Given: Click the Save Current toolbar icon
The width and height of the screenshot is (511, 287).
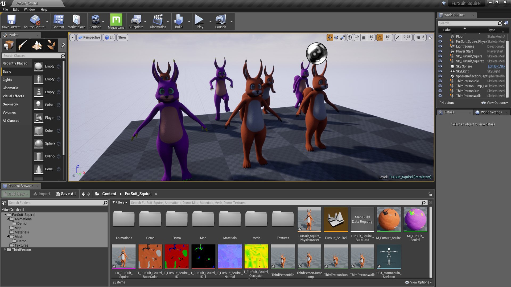Looking at the screenshot, I should (x=11, y=22).
